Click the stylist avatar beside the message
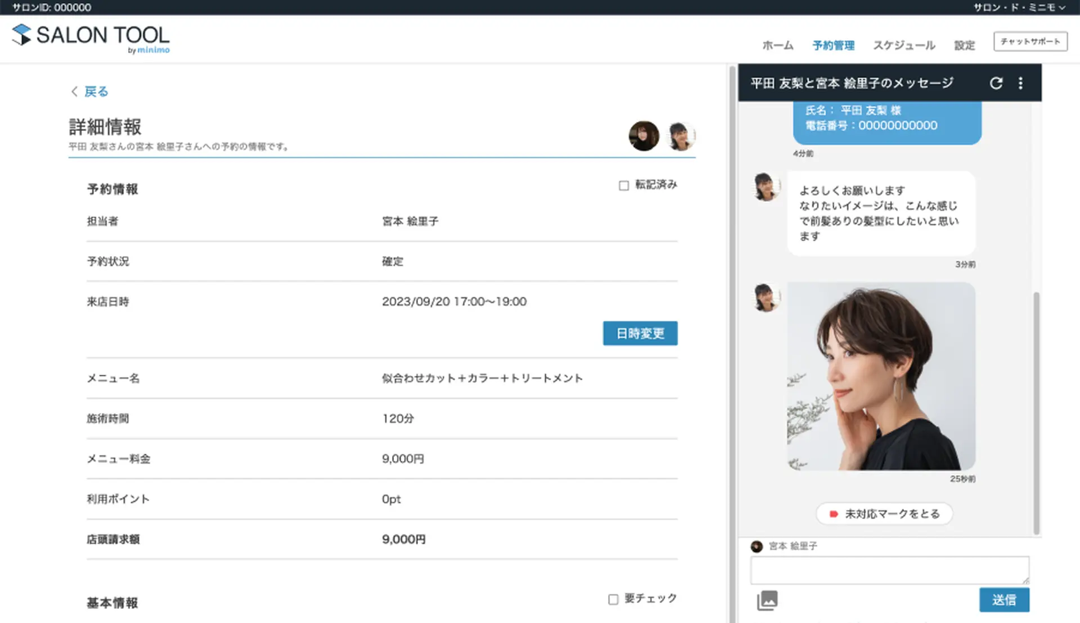 click(766, 187)
